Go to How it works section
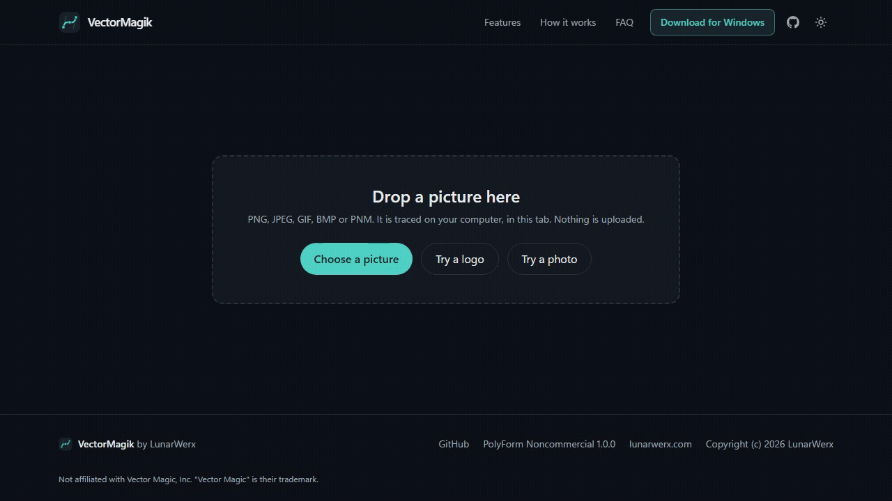Viewport: 892px width, 501px height. click(568, 22)
